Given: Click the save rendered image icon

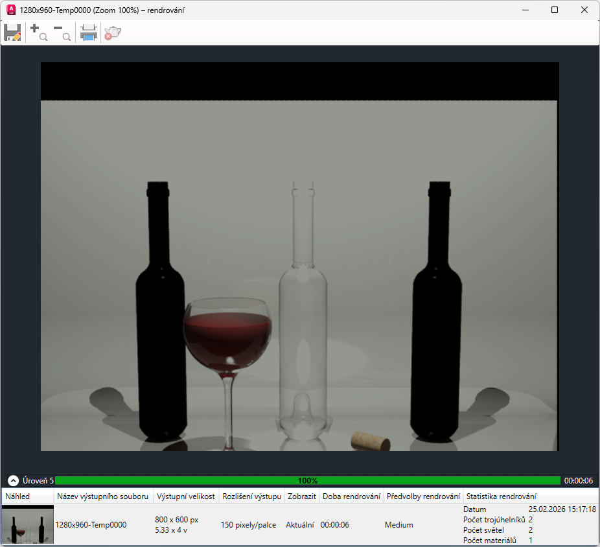Looking at the screenshot, I should pyautogui.click(x=12, y=32).
